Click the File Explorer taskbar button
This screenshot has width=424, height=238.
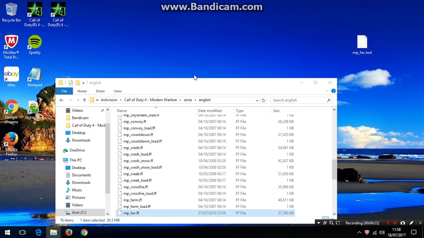pyautogui.click(x=53, y=232)
